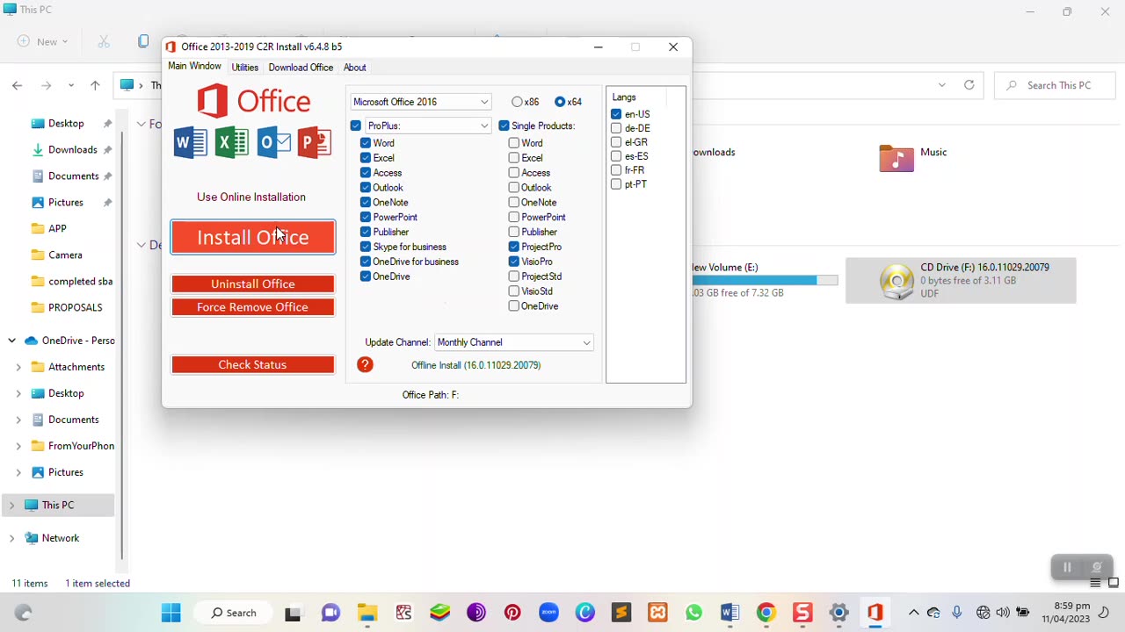This screenshot has width=1125, height=632.
Task: Uncheck the ProPlus suite checkbox
Action: coord(355,126)
